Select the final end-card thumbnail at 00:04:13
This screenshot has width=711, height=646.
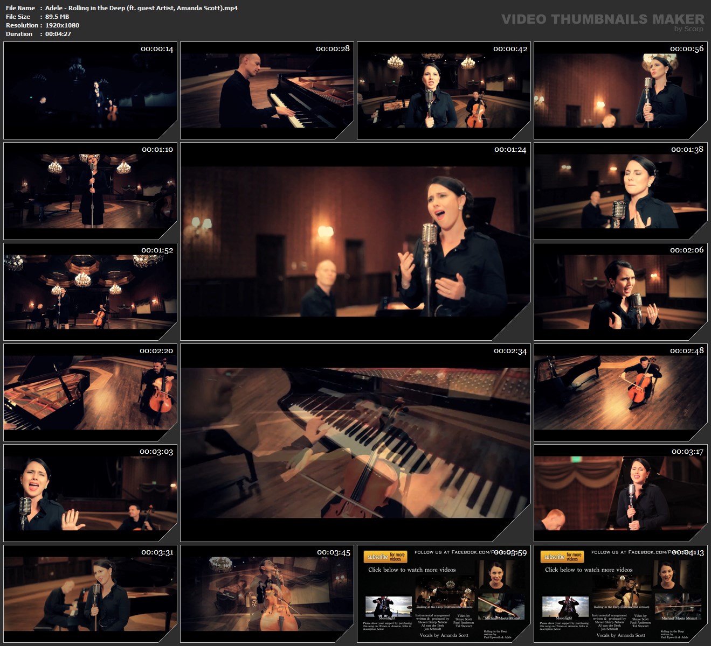pyautogui.click(x=620, y=594)
